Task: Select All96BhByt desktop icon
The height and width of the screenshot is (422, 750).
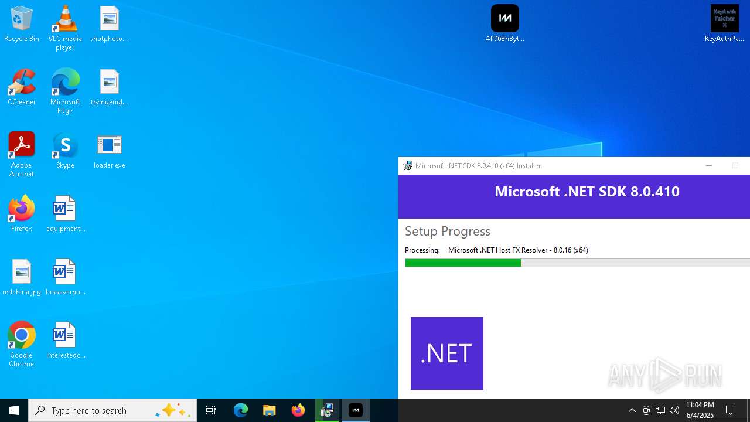Action: (504, 24)
